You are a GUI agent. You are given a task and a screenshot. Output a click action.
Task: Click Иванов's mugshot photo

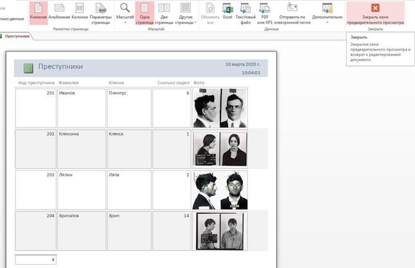220,108
